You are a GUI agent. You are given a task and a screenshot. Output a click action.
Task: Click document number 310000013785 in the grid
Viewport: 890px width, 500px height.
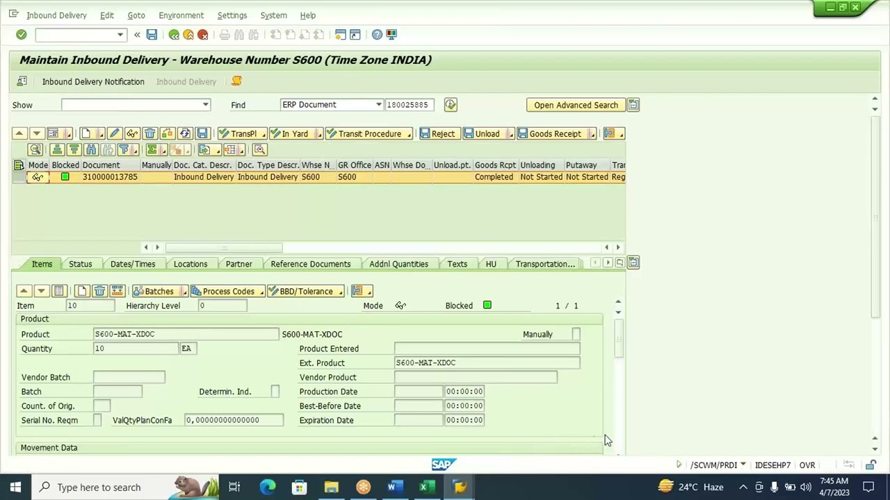[x=110, y=177]
